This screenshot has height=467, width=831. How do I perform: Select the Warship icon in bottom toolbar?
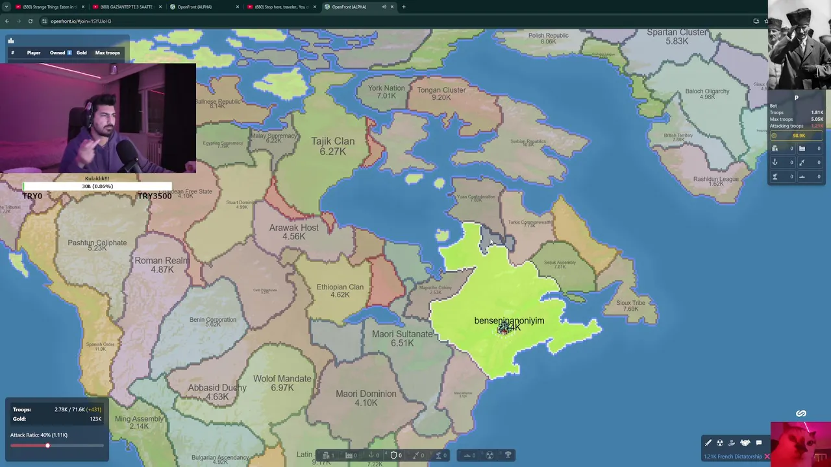467,455
